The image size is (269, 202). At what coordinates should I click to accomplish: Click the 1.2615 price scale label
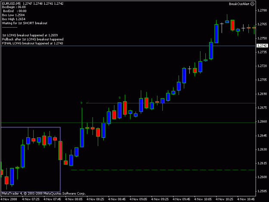[x=262, y=163]
